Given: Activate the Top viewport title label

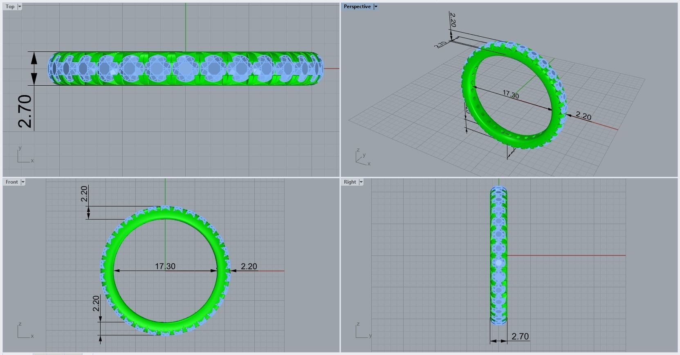Looking at the screenshot, I should coord(10,7).
